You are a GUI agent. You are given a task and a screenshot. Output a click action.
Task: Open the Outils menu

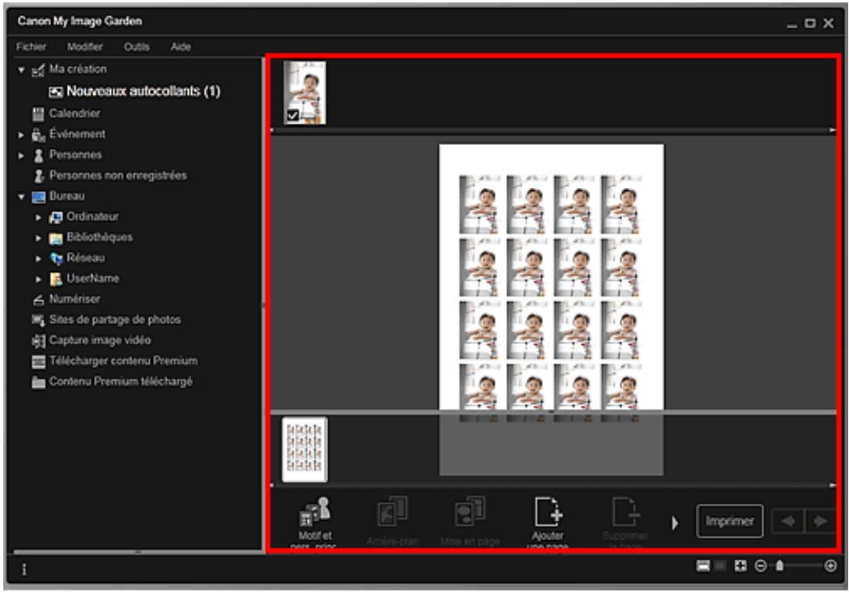(136, 47)
